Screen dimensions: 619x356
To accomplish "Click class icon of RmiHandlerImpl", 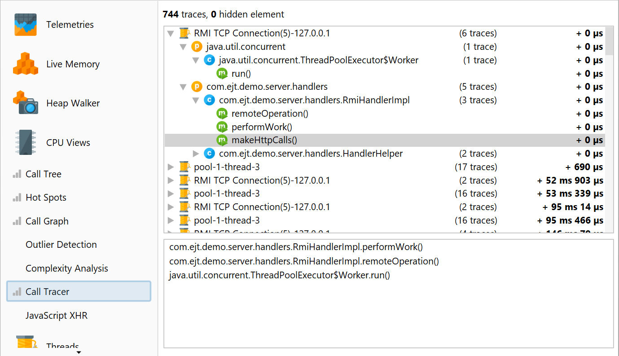I will [x=209, y=100].
